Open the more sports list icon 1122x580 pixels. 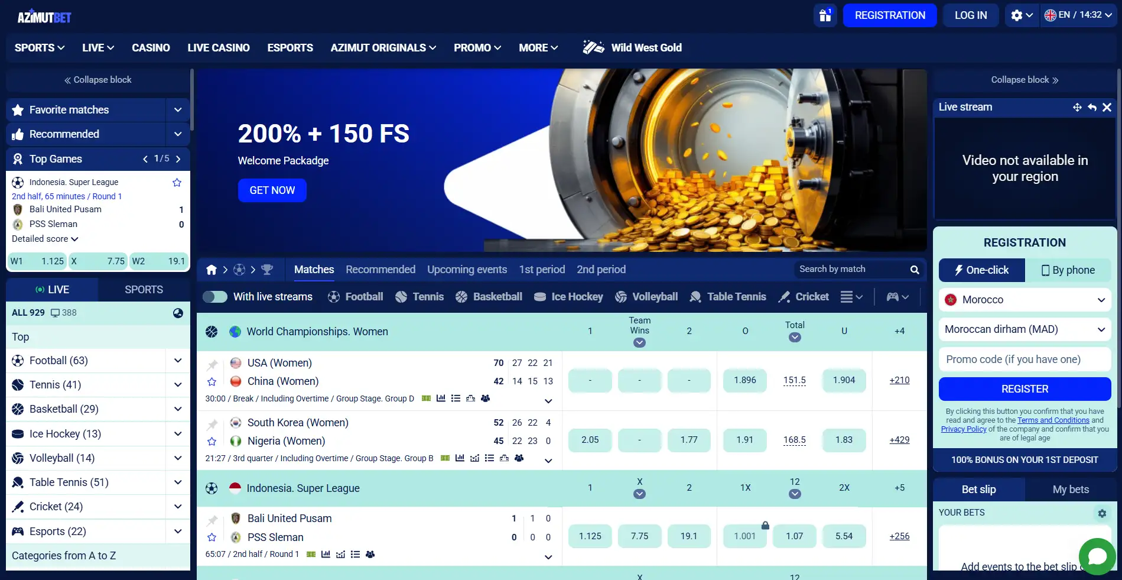coord(851,297)
